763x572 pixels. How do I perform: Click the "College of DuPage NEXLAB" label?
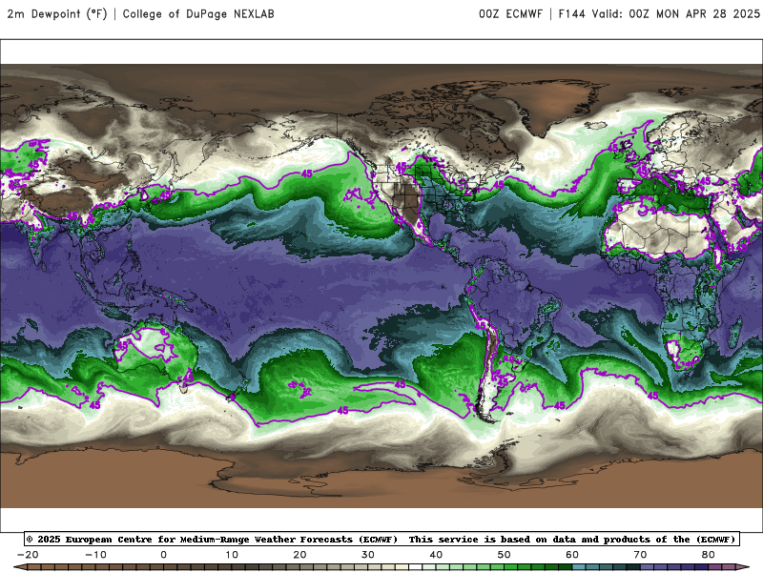pyautogui.click(x=198, y=14)
